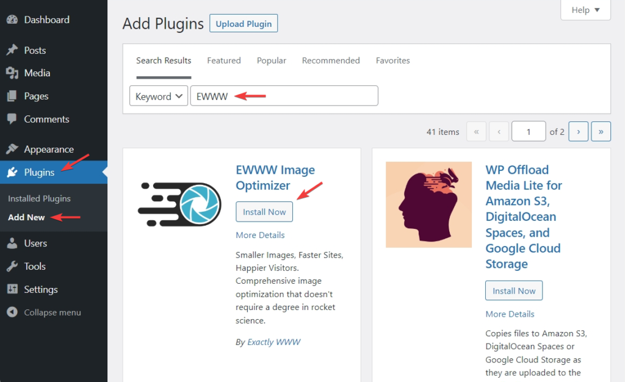Open the Recommended plugins tab
This screenshot has height=382, width=625.
click(331, 60)
